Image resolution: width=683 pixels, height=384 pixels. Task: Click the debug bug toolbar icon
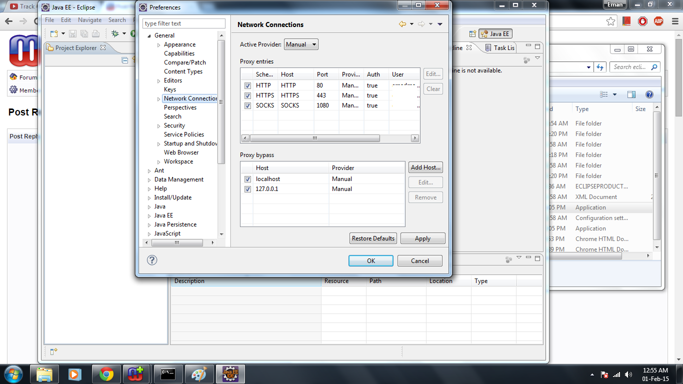(x=115, y=33)
